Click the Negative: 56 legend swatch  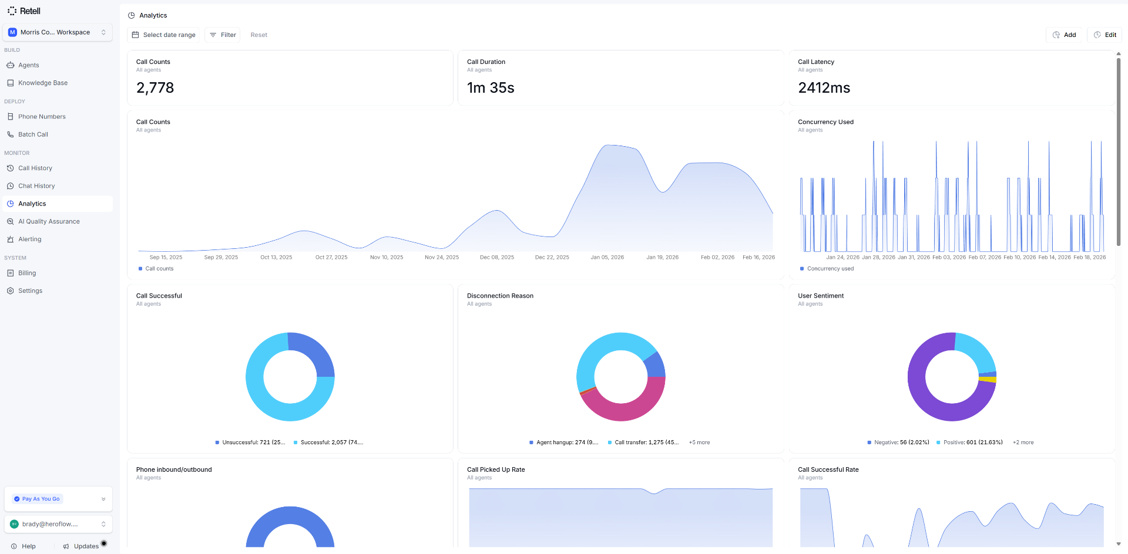(869, 442)
